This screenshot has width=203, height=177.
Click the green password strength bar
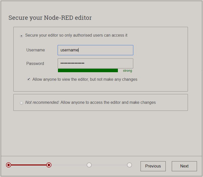click(88, 71)
